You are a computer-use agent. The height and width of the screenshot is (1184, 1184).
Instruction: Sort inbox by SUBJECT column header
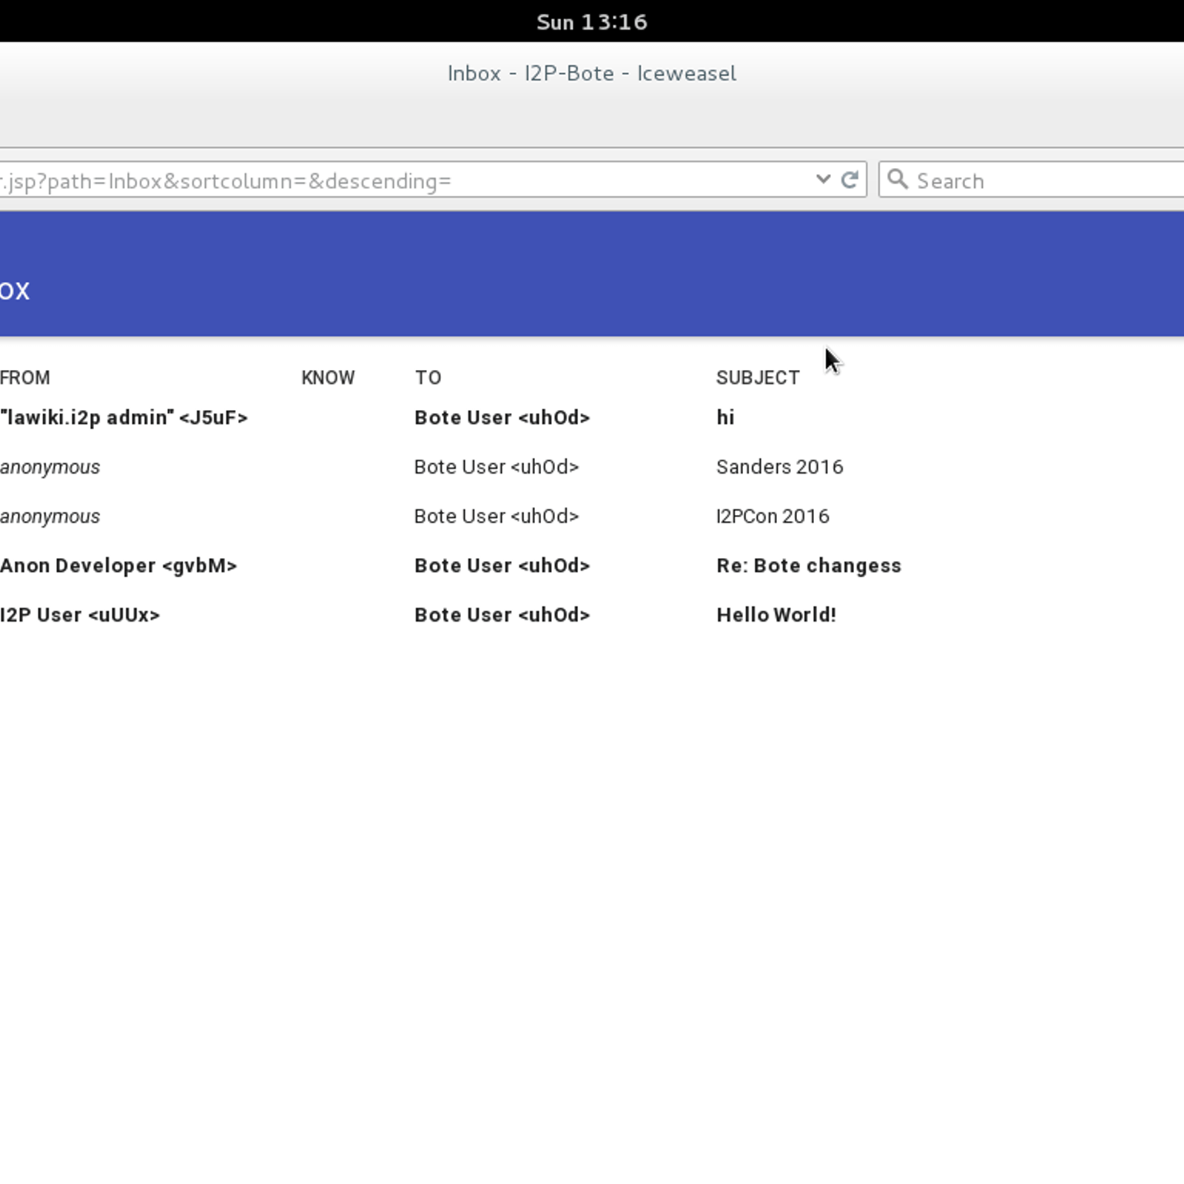(x=758, y=377)
